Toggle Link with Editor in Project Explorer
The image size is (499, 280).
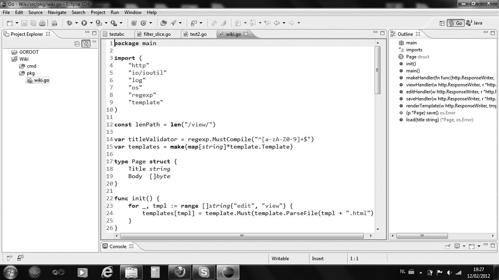pyautogui.click(x=86, y=44)
